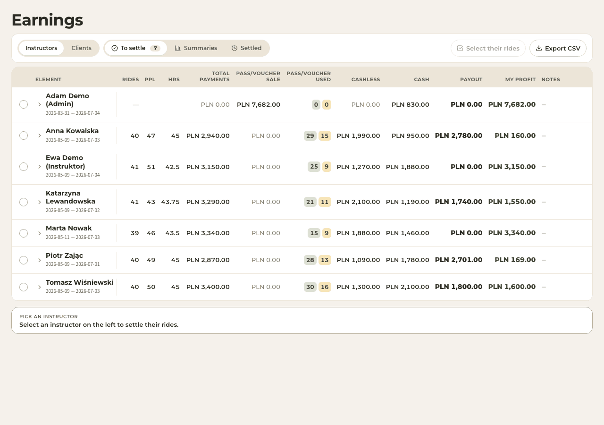Click the Marta Nowak name
The width and height of the screenshot is (604, 425).
coord(69,229)
